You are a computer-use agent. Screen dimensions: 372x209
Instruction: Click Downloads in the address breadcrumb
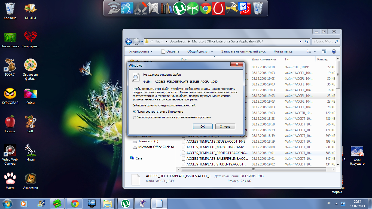178,41
